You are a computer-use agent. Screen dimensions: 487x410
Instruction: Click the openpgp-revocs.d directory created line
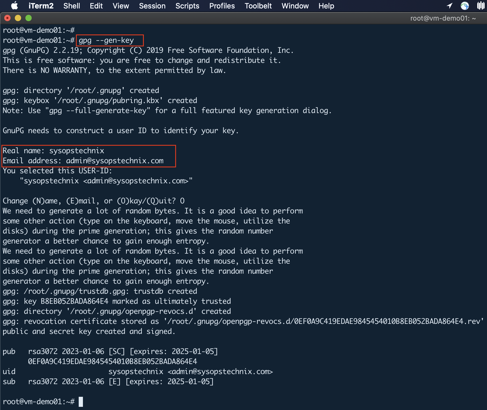[x=117, y=311]
